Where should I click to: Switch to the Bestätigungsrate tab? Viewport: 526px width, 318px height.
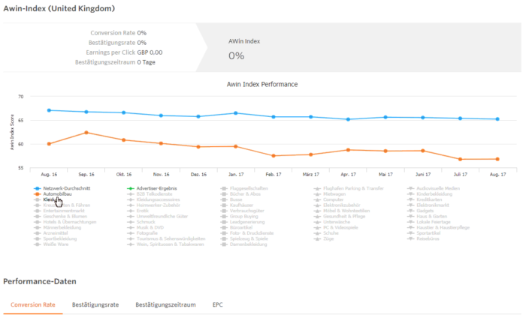pyautogui.click(x=95, y=305)
